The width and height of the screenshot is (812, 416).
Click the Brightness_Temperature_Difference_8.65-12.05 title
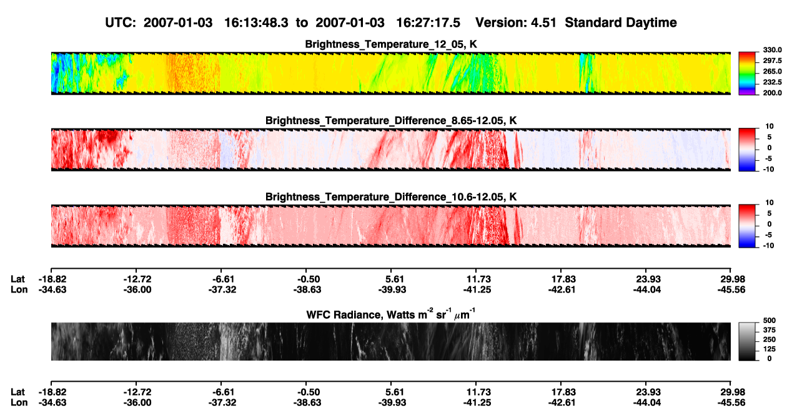391,120
